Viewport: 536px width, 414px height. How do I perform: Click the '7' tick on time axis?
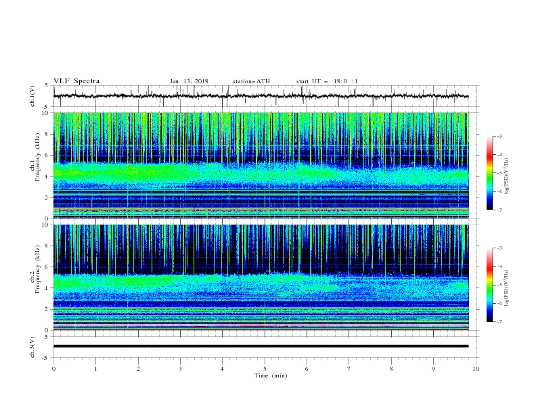349,369
